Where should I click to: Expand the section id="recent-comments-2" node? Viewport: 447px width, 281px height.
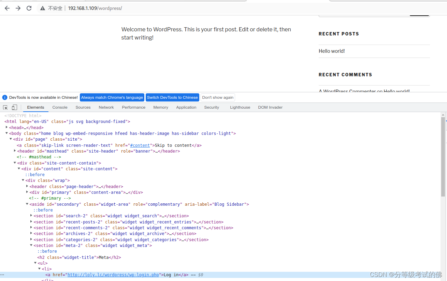(x=31, y=228)
